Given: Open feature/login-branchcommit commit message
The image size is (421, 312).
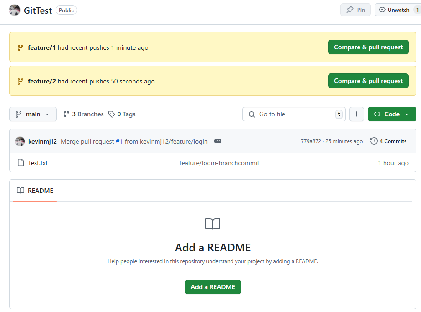Looking at the screenshot, I should tap(219, 163).
